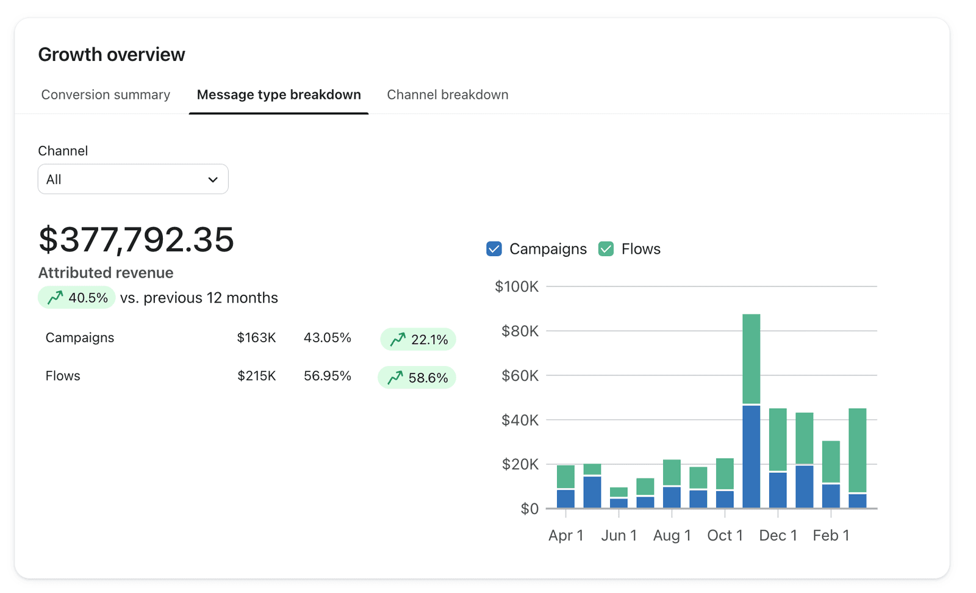Uncheck the Flows legend checkbox
Image resolution: width=976 pixels, height=593 pixels.
(x=606, y=249)
